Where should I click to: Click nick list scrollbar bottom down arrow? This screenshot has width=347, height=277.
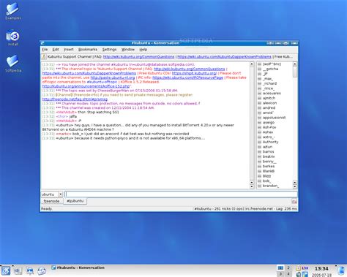pos(295,186)
